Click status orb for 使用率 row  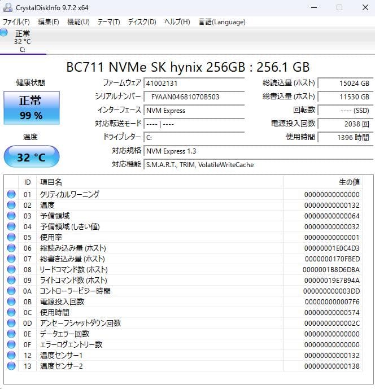[x=11, y=237]
